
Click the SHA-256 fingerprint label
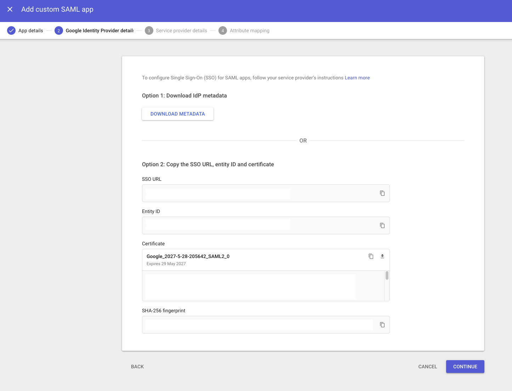(164, 311)
